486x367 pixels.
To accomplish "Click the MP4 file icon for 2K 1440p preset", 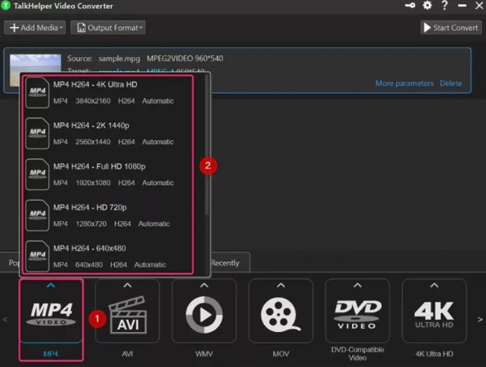I will (x=38, y=134).
